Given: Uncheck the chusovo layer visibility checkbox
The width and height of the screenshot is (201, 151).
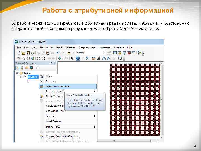Looking at the screenshot, I should click(25, 77).
